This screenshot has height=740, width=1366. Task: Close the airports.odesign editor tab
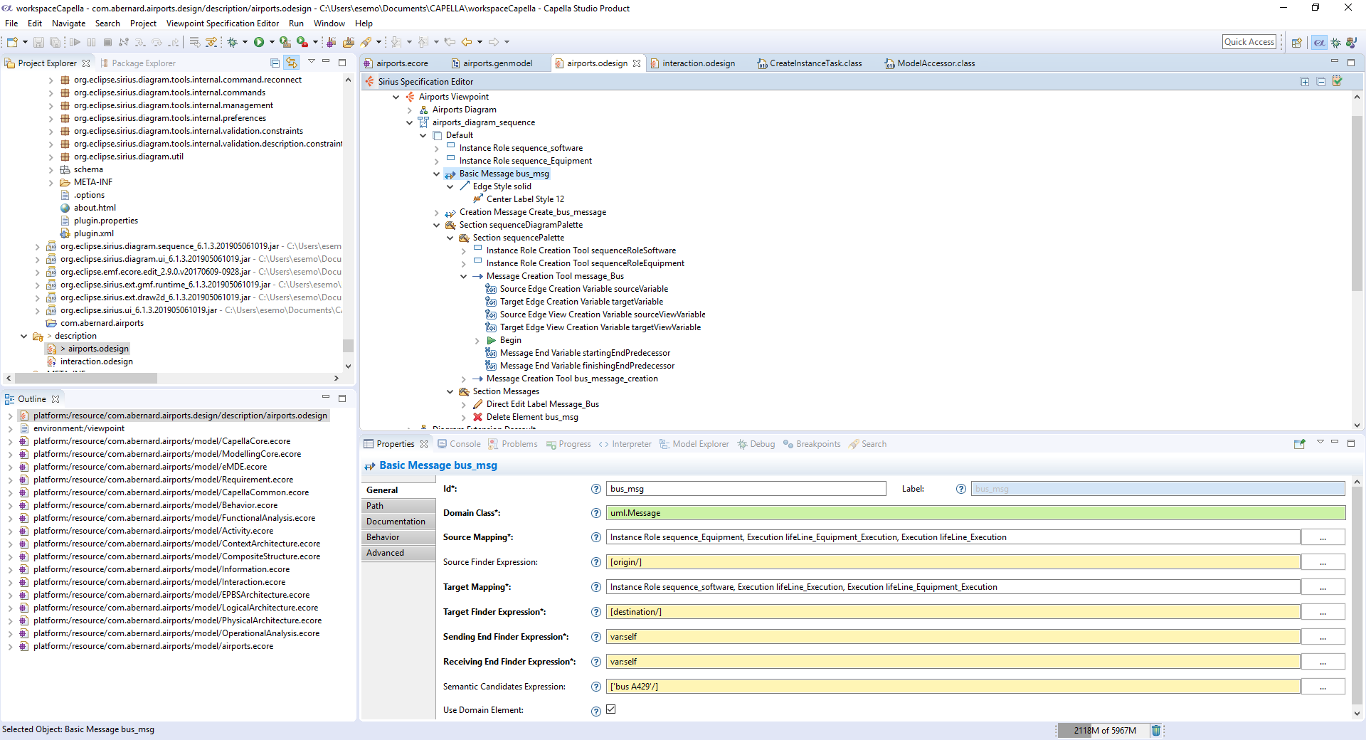637,63
